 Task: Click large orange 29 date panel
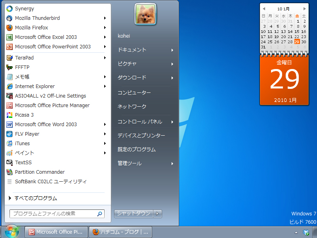tap(284, 80)
